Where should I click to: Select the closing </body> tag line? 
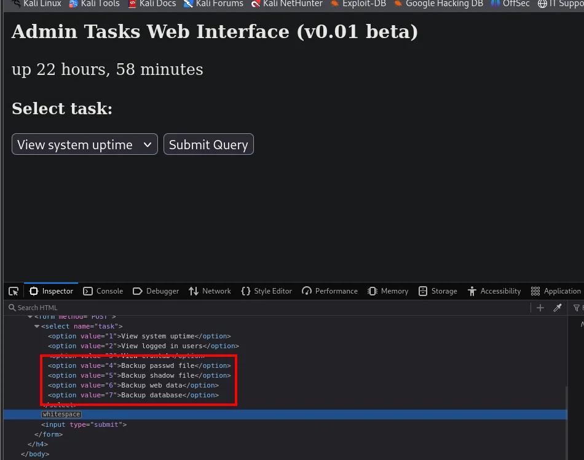point(35,454)
